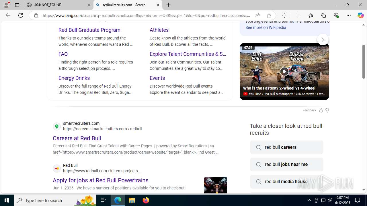
Task: Click See more on Wikipedia link
Action: coord(266,27)
